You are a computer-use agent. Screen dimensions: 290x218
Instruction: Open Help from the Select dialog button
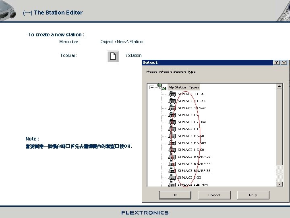tap(253, 195)
